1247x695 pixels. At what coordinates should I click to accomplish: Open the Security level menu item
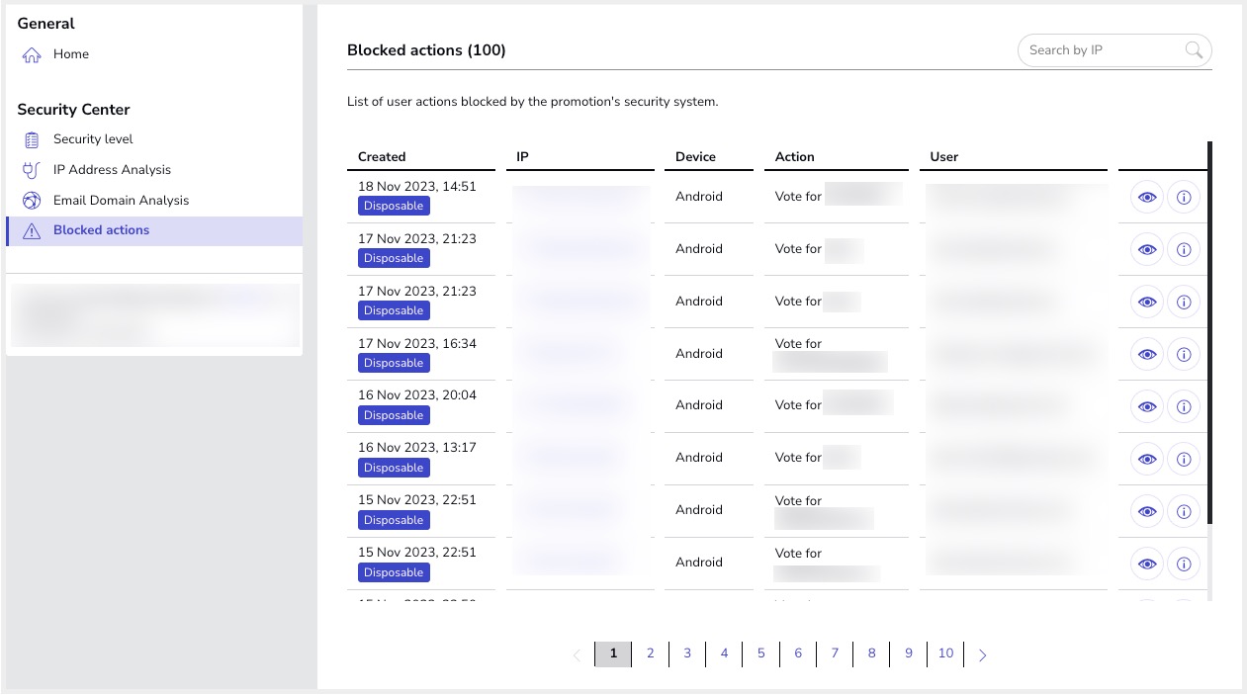point(93,139)
